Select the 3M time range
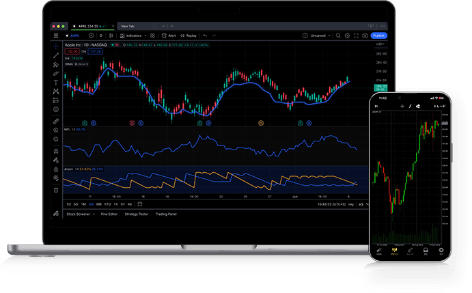The width and height of the screenshot is (472, 293). 91,204
